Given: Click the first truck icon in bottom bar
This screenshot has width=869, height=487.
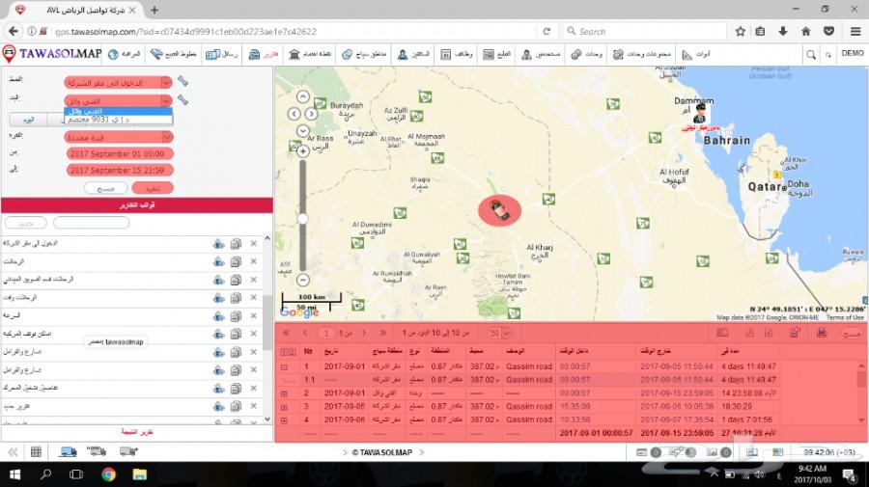Looking at the screenshot, I should (x=68, y=452).
